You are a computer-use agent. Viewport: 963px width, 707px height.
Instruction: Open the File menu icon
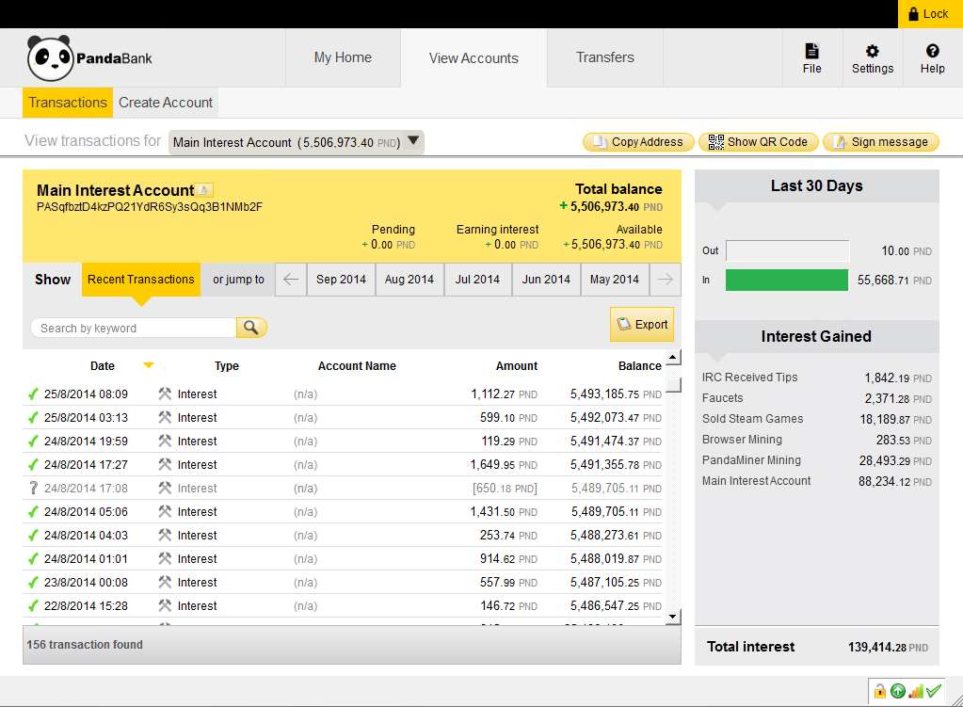[811, 52]
